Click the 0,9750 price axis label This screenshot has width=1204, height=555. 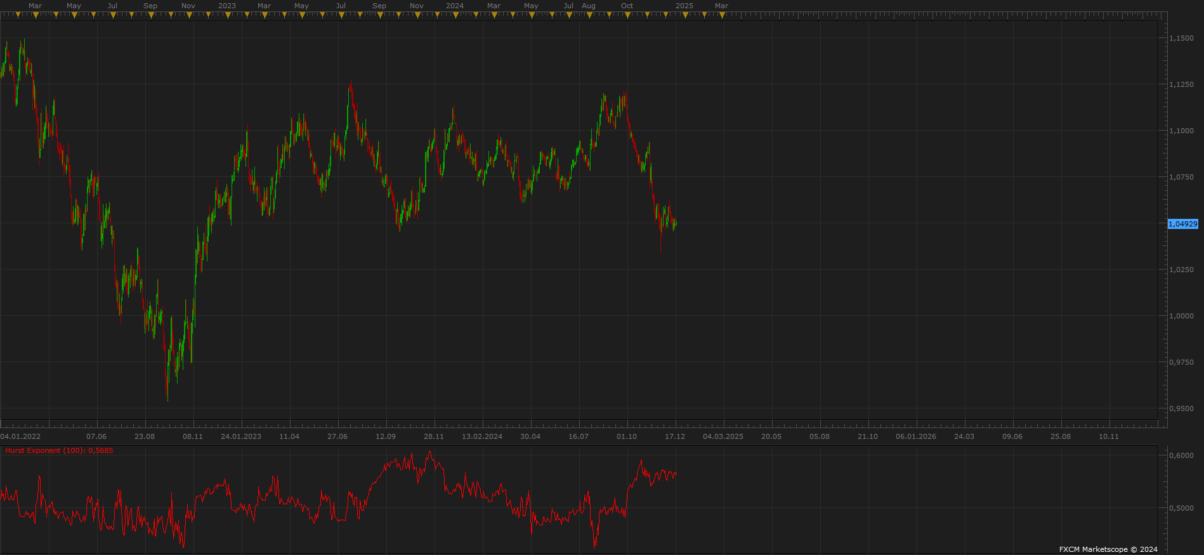[x=1181, y=362]
